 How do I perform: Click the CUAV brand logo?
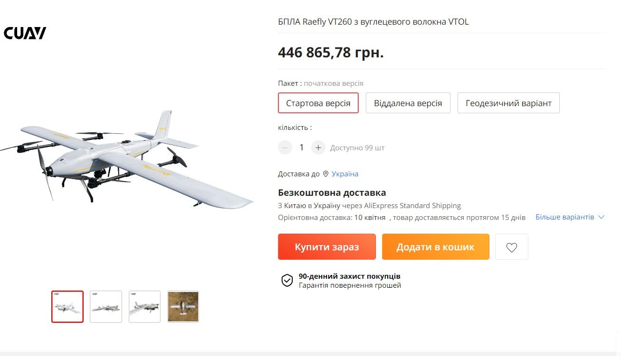[25, 33]
